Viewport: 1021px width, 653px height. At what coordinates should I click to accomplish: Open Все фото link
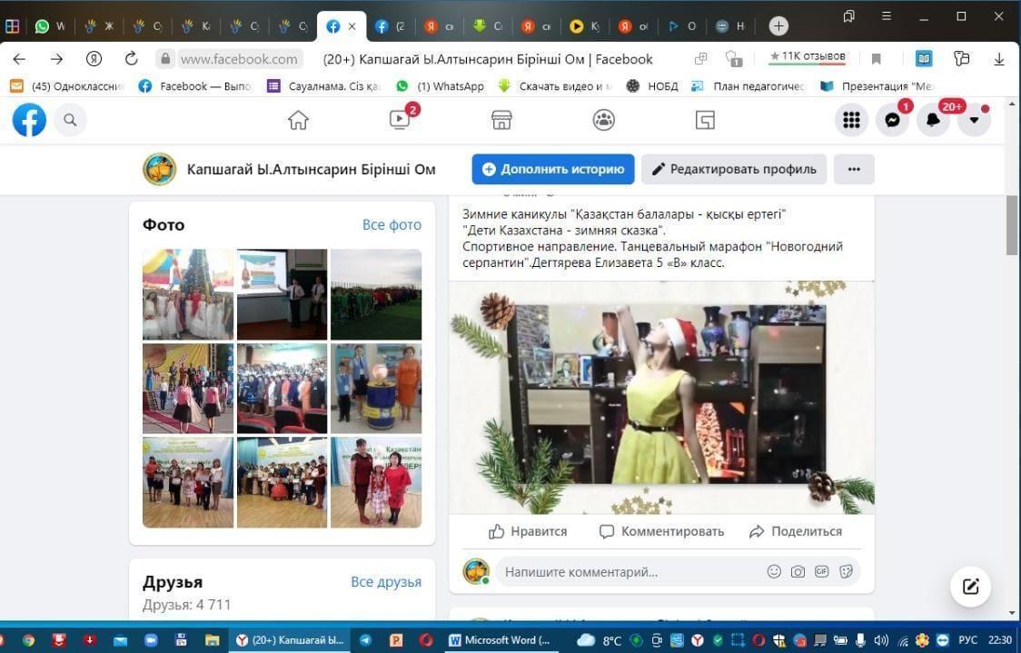coord(392,224)
